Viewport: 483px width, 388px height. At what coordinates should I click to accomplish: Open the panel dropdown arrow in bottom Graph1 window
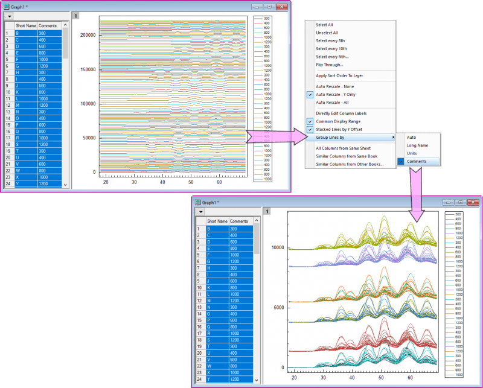200,212
